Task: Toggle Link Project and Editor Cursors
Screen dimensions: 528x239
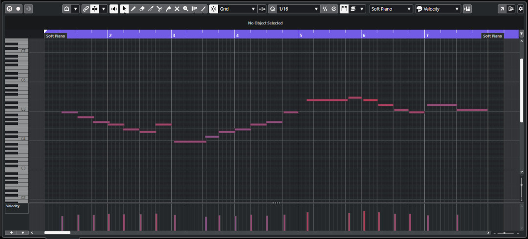Action: 86,9
